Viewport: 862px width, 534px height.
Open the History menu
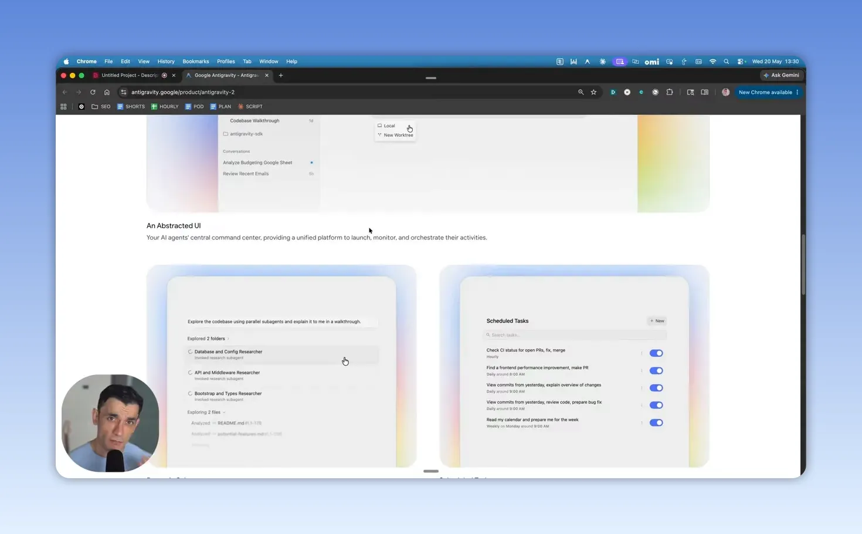click(x=166, y=62)
